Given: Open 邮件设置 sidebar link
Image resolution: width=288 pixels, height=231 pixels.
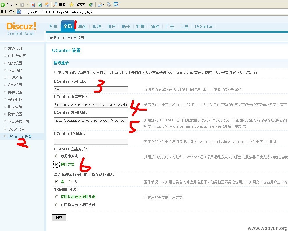Looking at the screenshot, I should [x=15, y=92].
